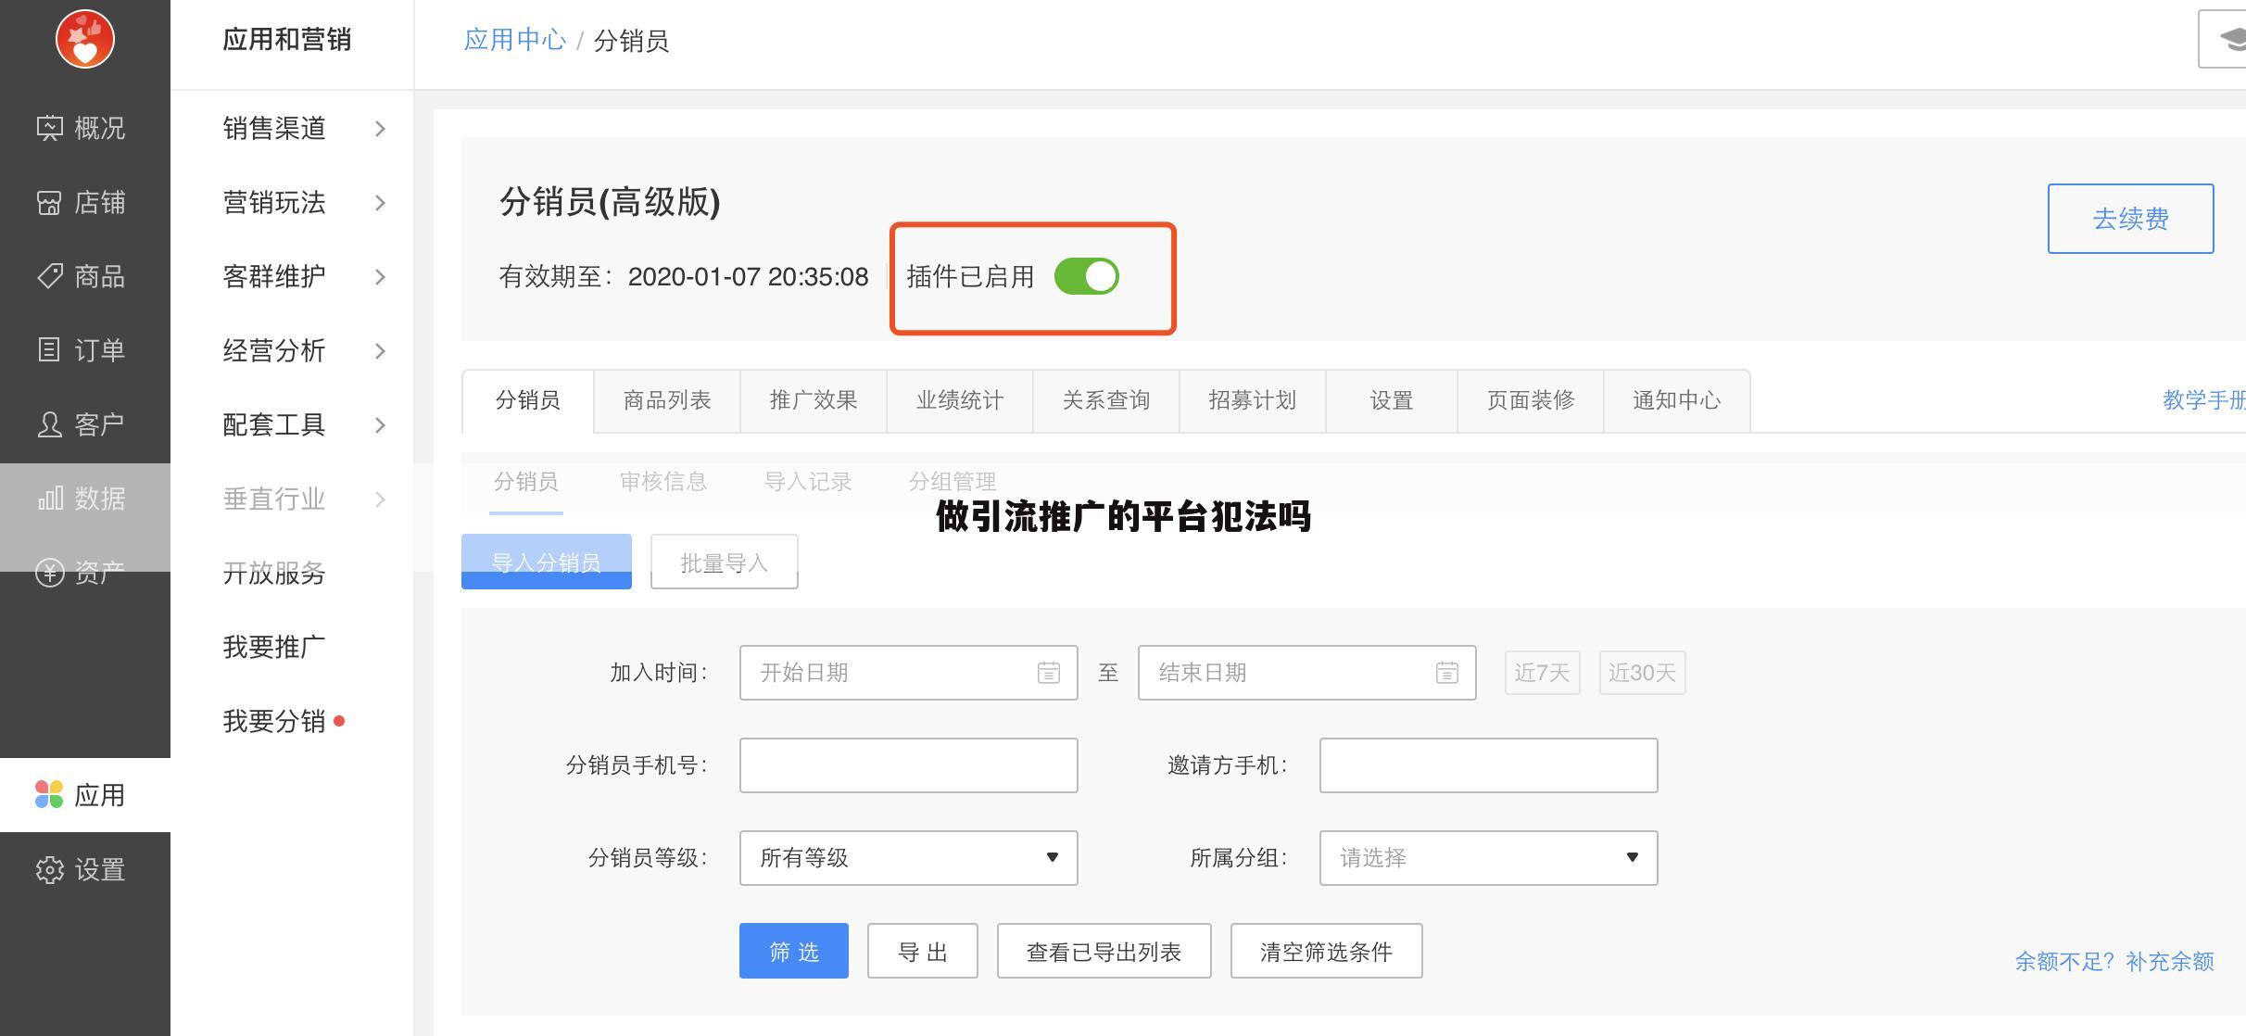Click the 去续费 renew button
Viewport: 2246px width, 1036px height.
(x=2129, y=219)
